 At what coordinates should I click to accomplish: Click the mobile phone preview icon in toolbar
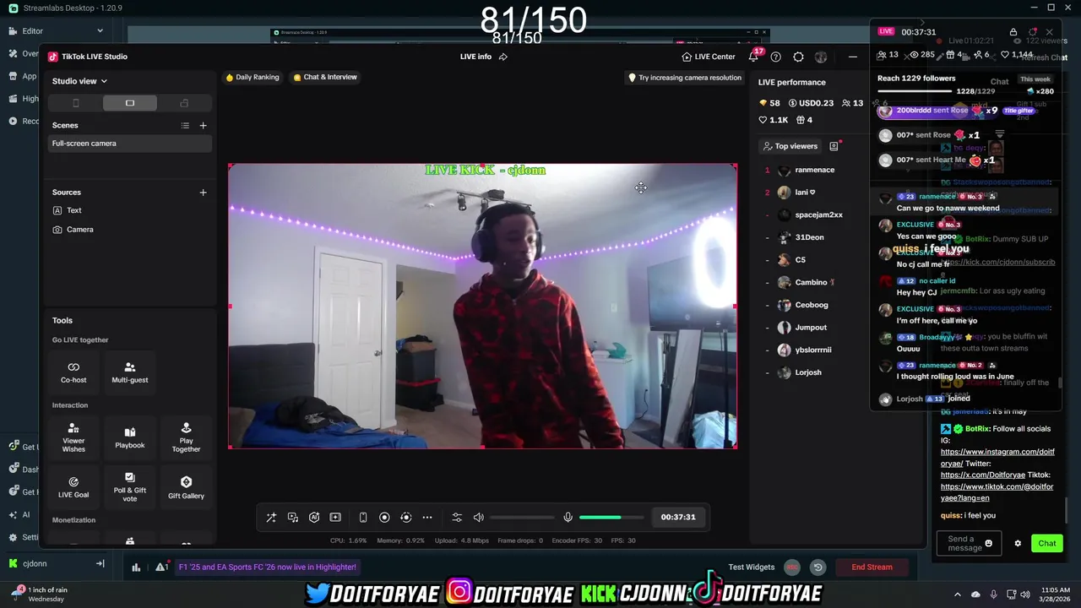click(363, 517)
